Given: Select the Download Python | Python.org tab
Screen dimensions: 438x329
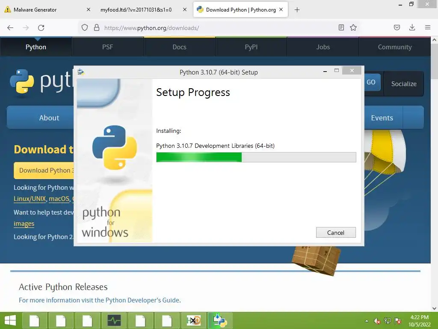Looking at the screenshot, I should 240,10.
